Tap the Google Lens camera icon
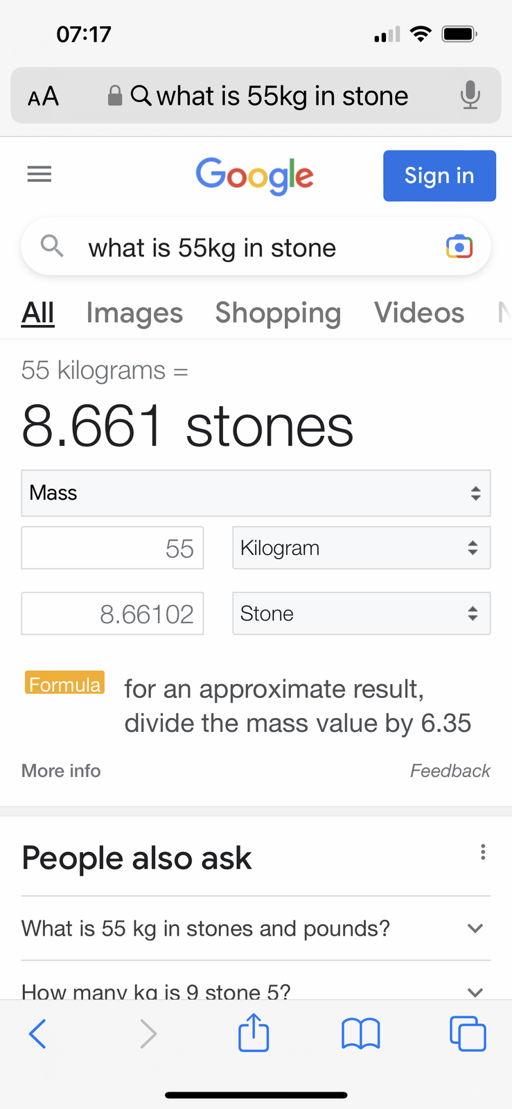 459,247
